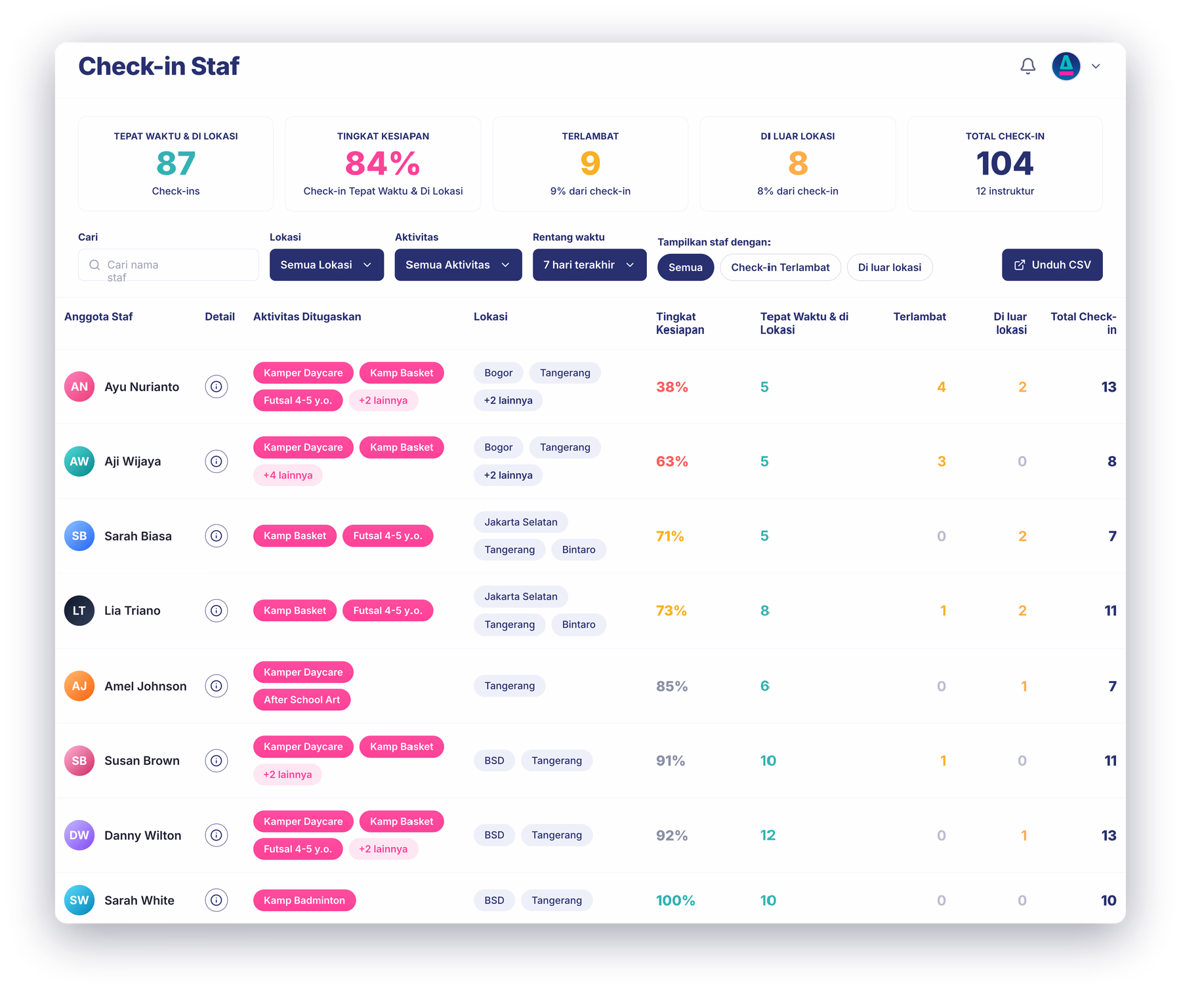Open detail info for Lia Triano
Image resolution: width=1181 pixels, height=990 pixels.
click(x=217, y=611)
